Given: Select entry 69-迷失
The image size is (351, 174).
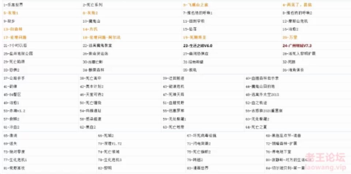Looking at the screenshot, I should [x=10, y=143].
